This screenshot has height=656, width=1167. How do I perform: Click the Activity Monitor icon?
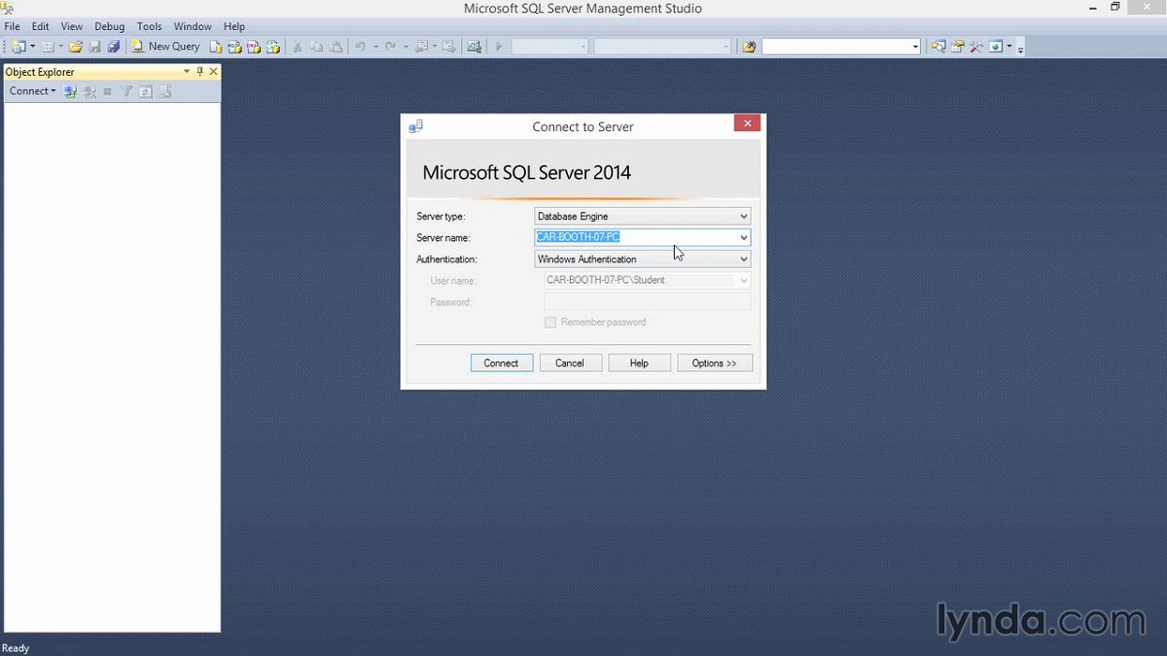473,46
